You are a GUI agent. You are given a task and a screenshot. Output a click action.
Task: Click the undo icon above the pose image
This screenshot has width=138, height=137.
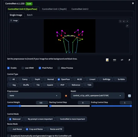pyautogui.click(x=120, y=21)
